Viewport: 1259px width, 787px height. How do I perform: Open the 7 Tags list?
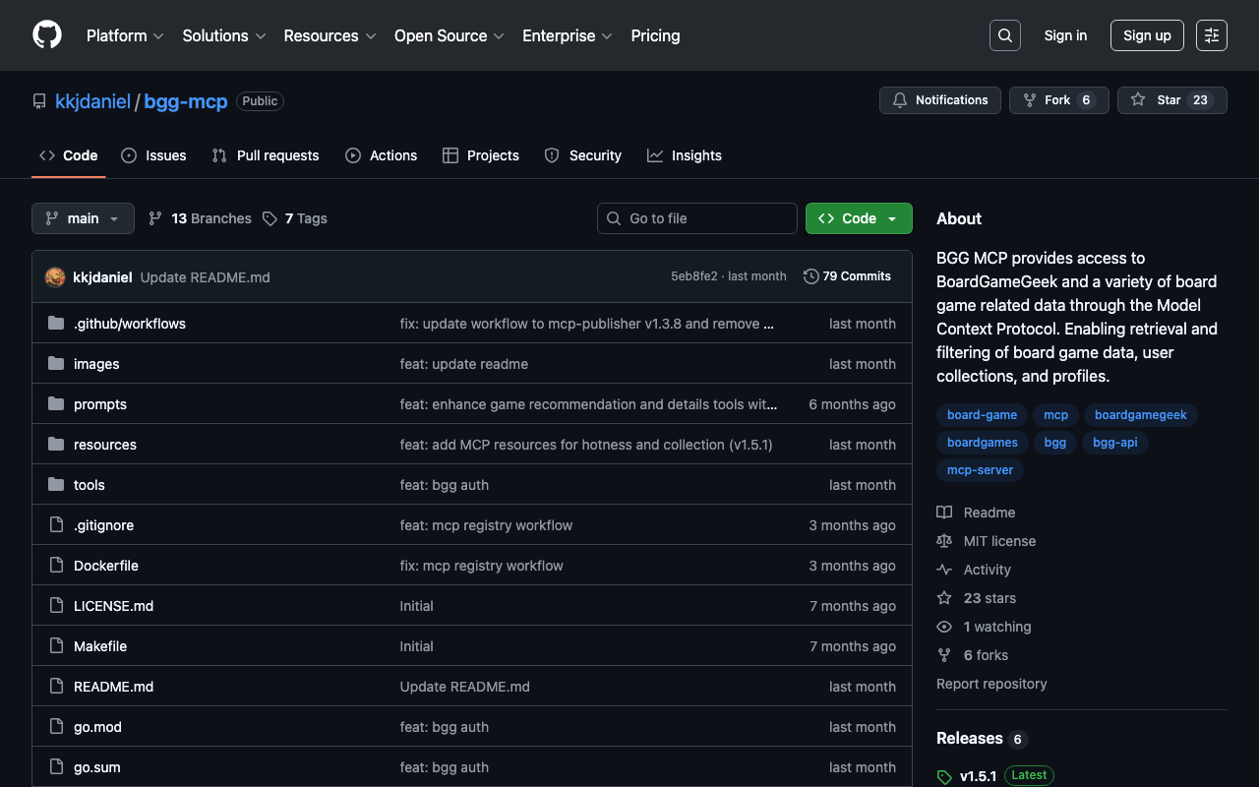(x=295, y=218)
